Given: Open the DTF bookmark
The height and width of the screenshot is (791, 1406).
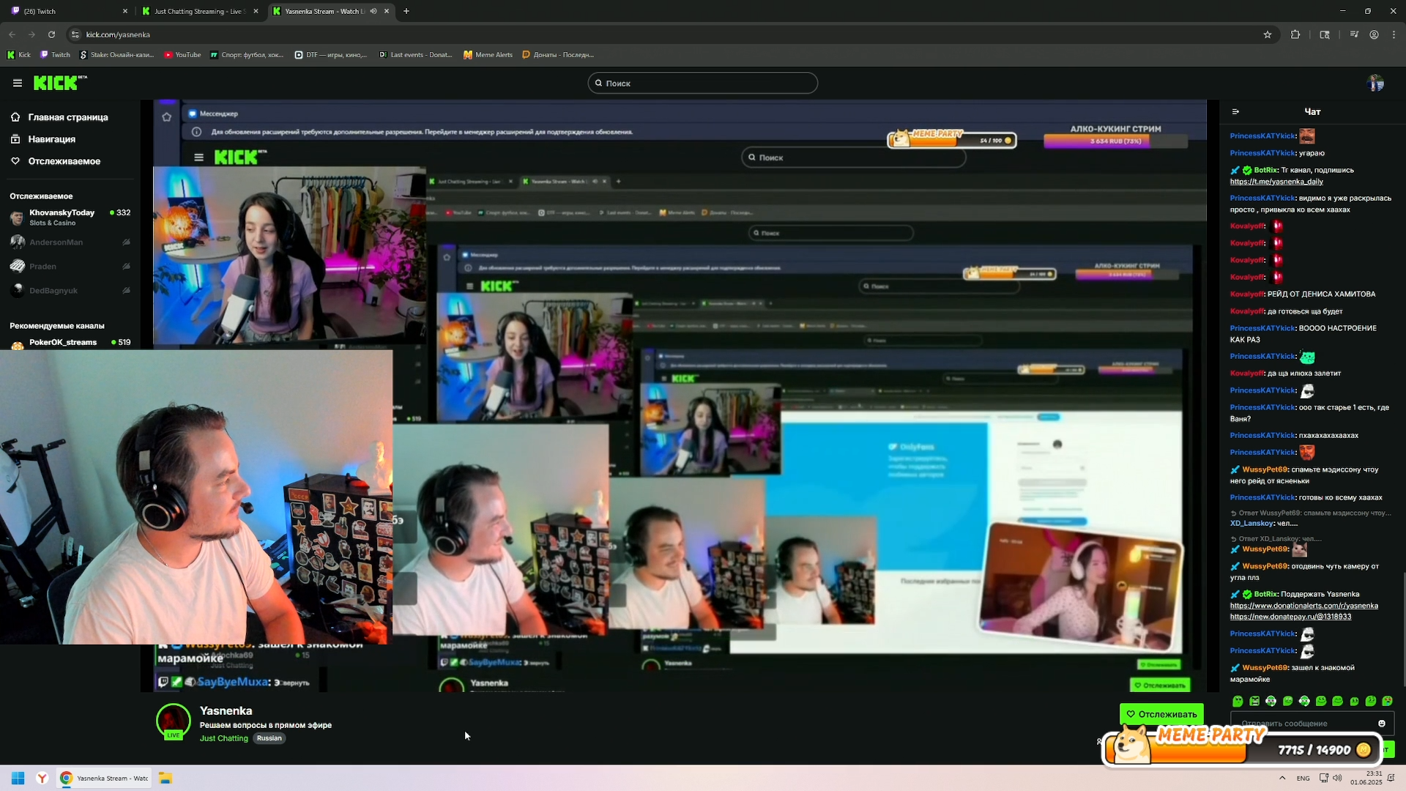Looking at the screenshot, I should 330,55.
